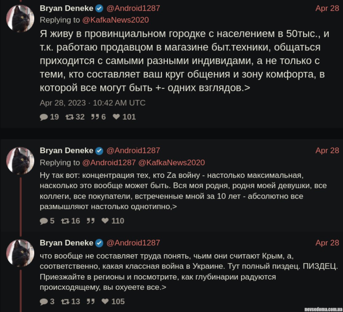343x312 pixels.
Task: Like the third tweet with 105 likes
Action: tap(105, 302)
